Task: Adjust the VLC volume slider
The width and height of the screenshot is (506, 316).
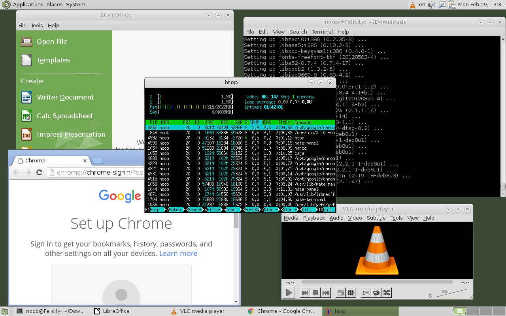Action: click(451, 293)
